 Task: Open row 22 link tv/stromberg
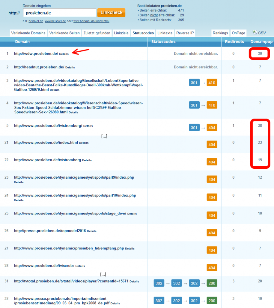click(x=48, y=160)
